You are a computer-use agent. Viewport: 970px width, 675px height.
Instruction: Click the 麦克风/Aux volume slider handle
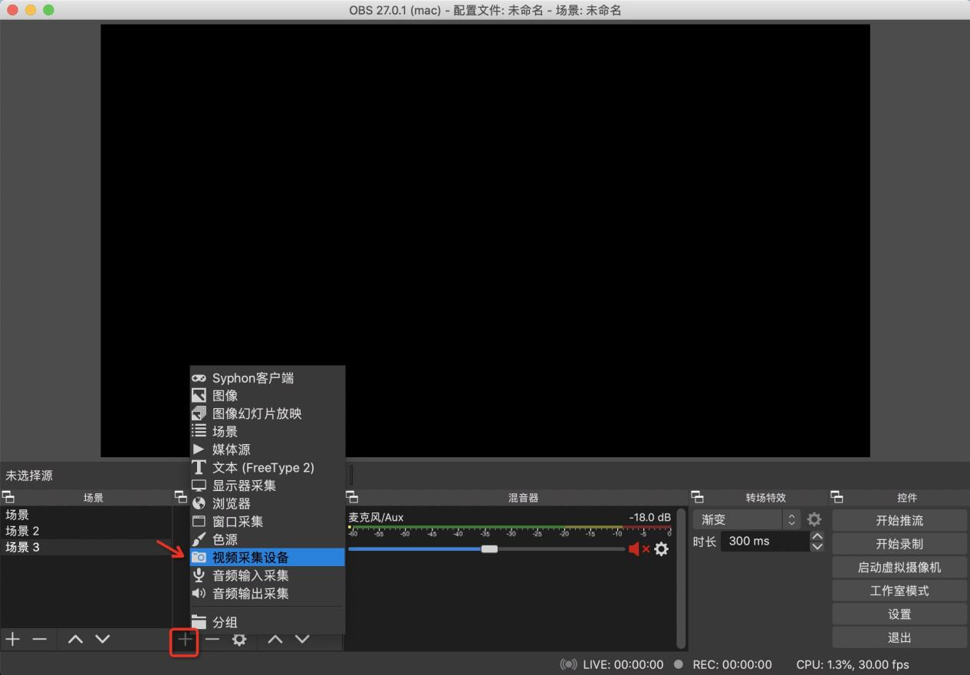pyautogui.click(x=489, y=548)
